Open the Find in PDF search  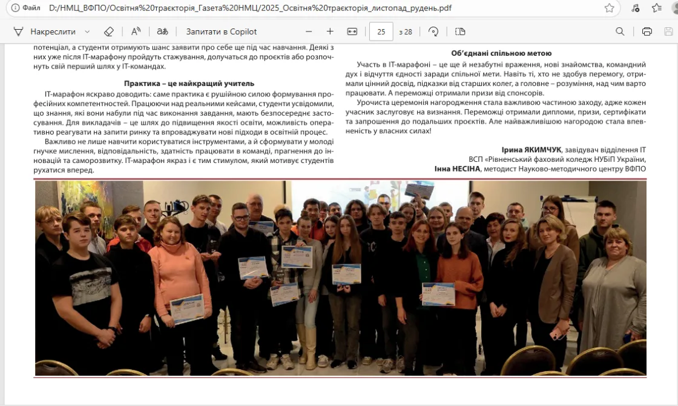pyautogui.click(x=620, y=32)
